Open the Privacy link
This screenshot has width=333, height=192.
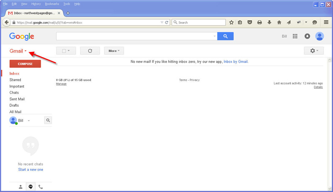tap(194, 80)
